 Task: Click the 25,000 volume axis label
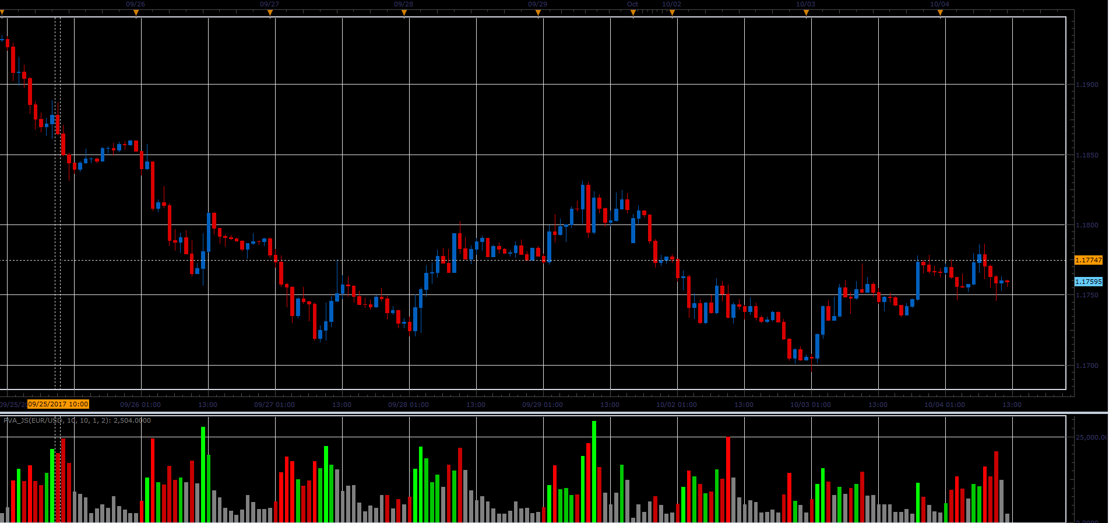pos(1092,437)
